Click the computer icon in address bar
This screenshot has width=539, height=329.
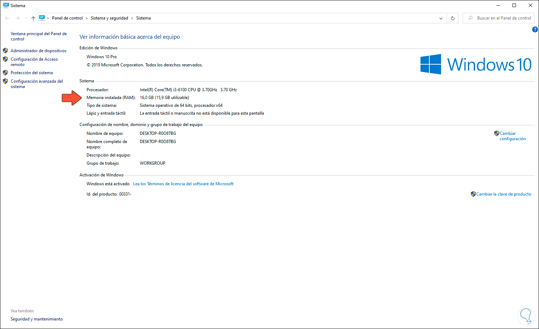pos(42,18)
